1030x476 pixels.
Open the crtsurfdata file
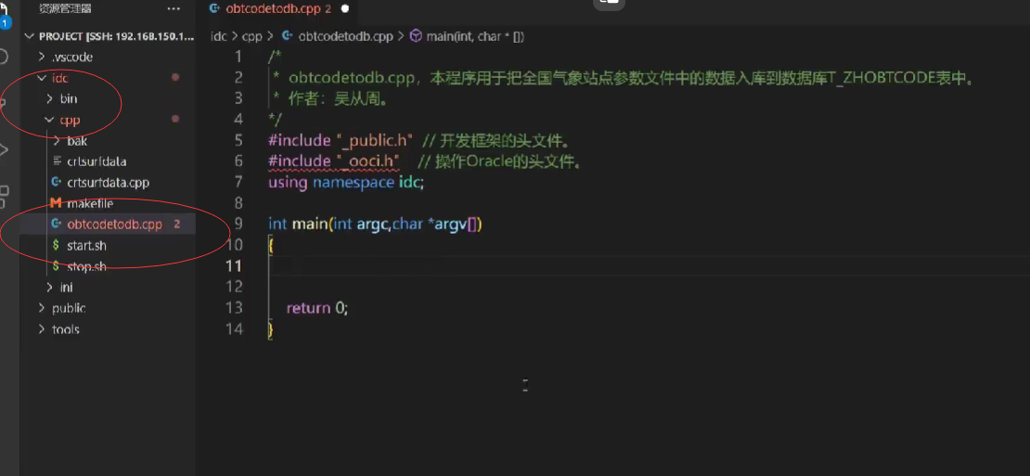[97, 161]
